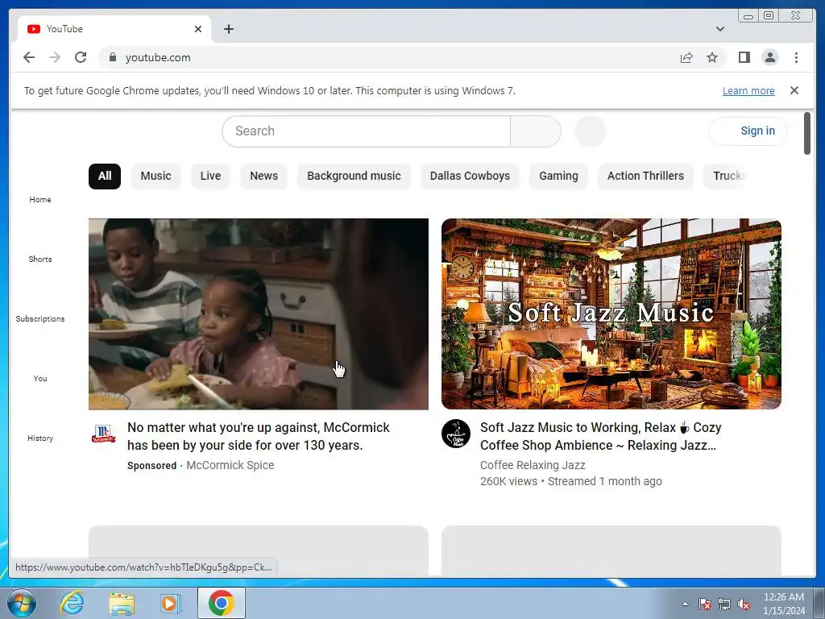The width and height of the screenshot is (825, 619).
Task: Open a new tab with plus button
Action: [x=228, y=29]
